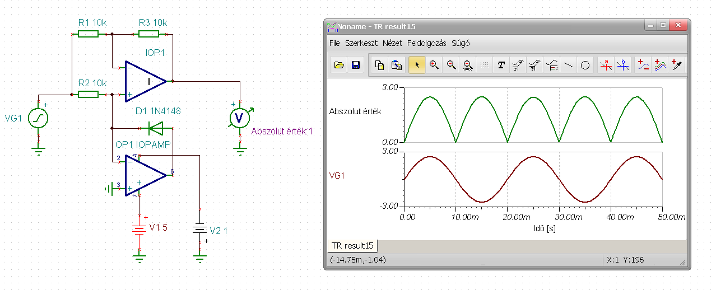Click the copy to clipboard icon

coord(379,66)
